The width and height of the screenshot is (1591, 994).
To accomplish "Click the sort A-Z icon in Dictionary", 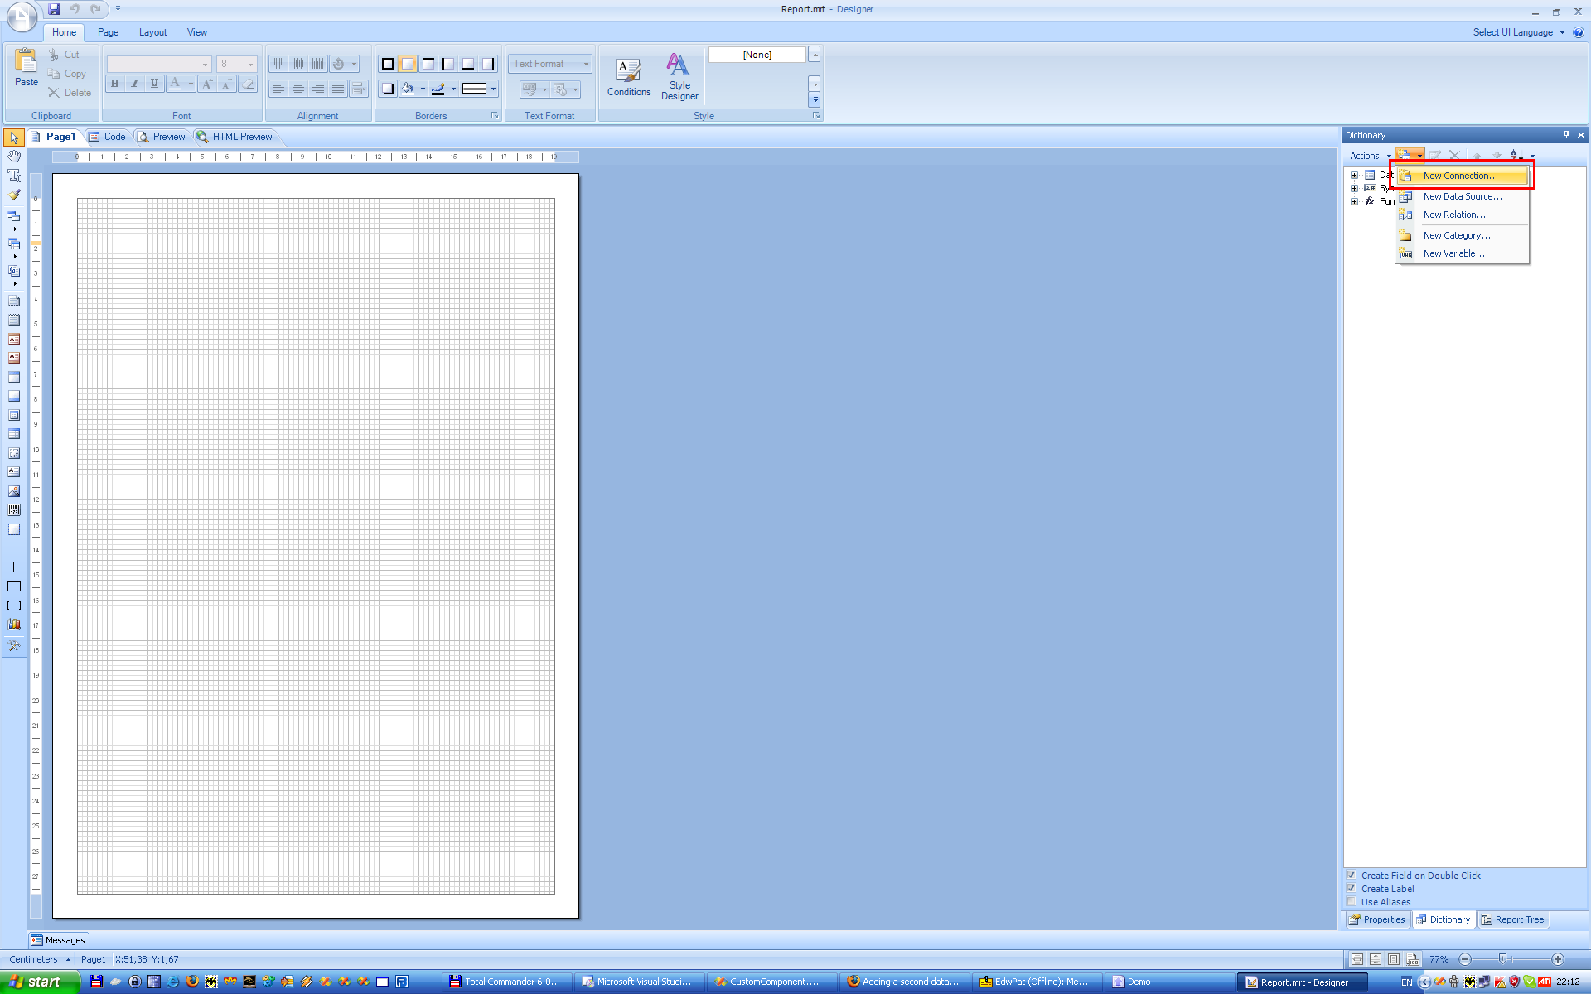I will (x=1516, y=155).
